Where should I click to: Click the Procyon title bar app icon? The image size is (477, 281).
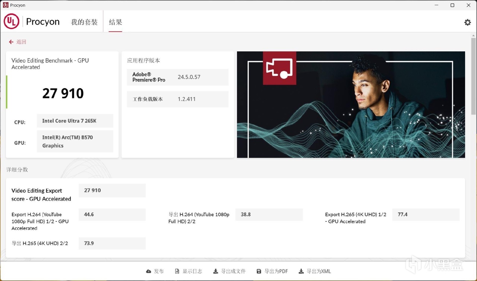6,5
